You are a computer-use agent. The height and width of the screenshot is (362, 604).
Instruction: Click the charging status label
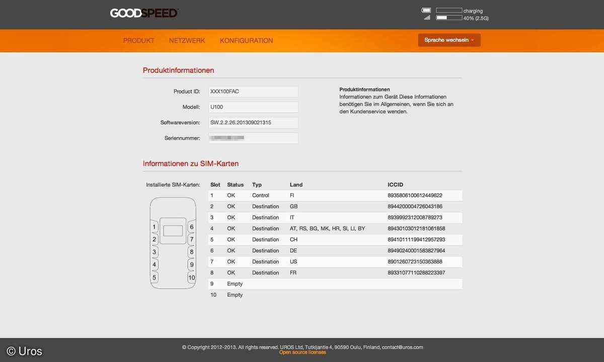[473, 11]
